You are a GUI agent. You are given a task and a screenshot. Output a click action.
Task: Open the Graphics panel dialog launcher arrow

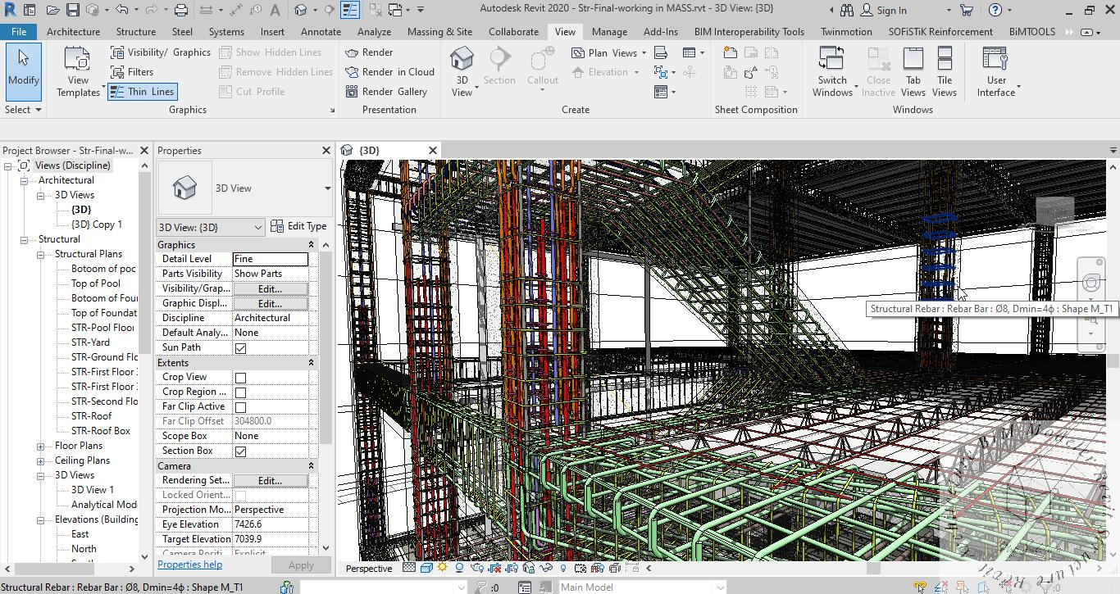(333, 110)
